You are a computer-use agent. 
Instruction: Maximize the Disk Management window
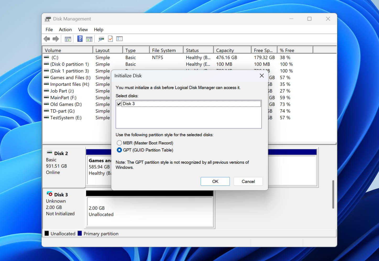click(x=309, y=19)
